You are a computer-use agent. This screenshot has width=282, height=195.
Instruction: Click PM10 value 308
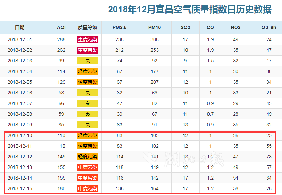pos(155,39)
